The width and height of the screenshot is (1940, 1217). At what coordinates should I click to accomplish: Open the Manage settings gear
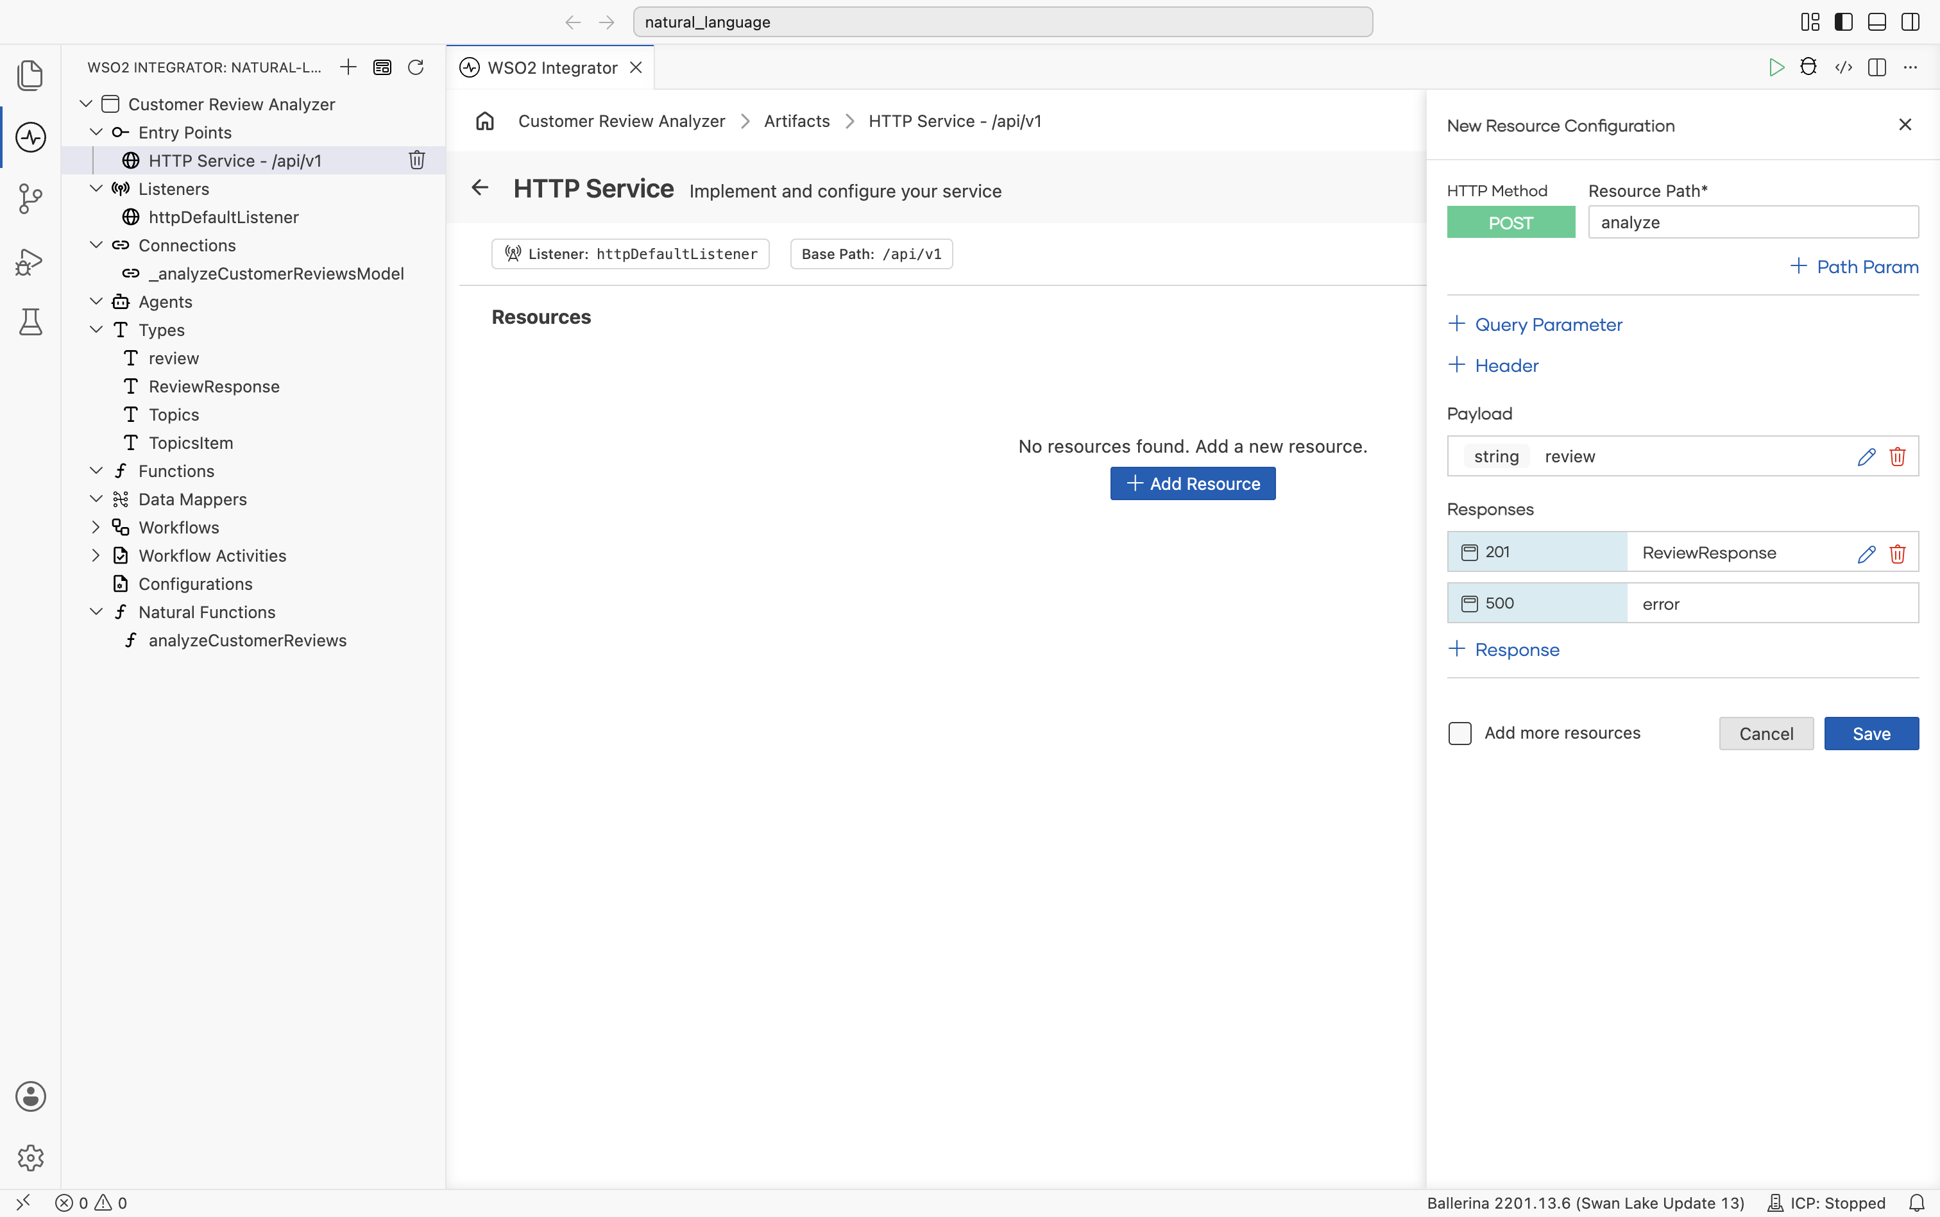(x=31, y=1157)
